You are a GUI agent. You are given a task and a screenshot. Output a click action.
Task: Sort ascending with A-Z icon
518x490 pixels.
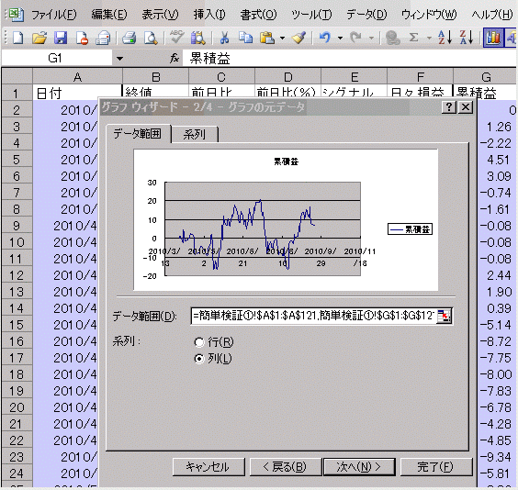click(445, 38)
